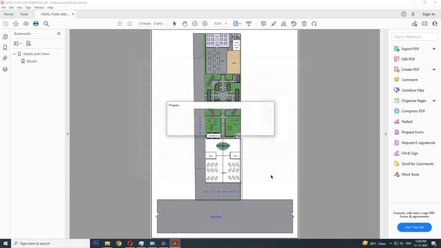Open the attachments paperclip panel

point(5,58)
